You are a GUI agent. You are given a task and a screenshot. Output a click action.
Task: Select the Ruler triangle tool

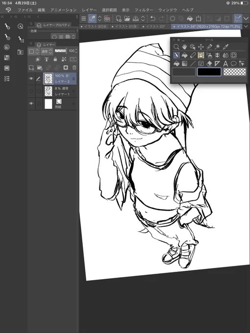coord(218,64)
